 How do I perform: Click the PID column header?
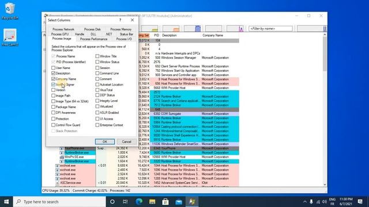point(156,36)
